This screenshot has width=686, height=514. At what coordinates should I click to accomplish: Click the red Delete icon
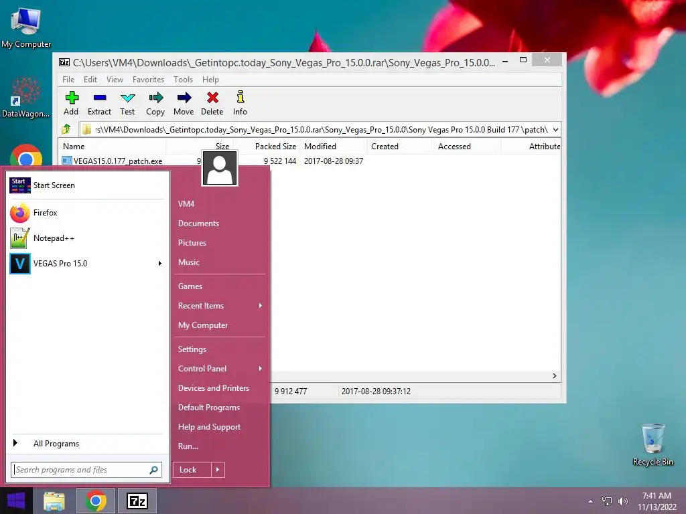pos(212,103)
